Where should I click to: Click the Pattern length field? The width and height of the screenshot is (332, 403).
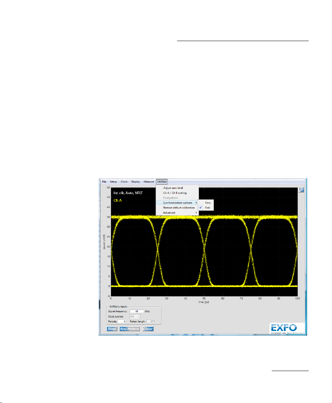pyautogui.click(x=151, y=321)
